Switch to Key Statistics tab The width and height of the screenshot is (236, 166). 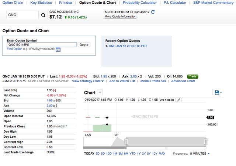pos(41,3)
